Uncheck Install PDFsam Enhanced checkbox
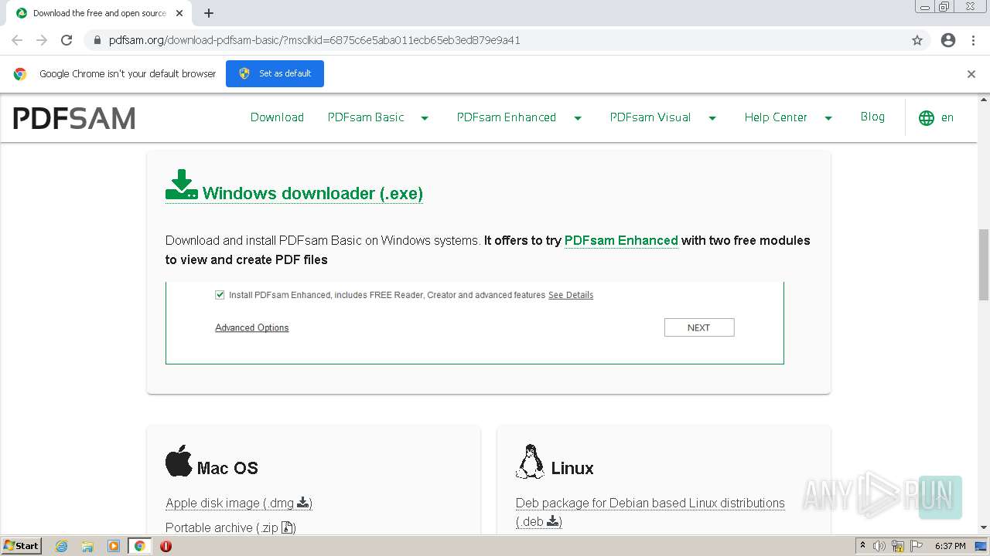The width and height of the screenshot is (990, 556). point(220,295)
